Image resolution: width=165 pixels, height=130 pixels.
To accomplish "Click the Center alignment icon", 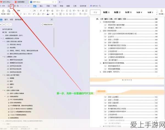I will [x=61, y=14].
